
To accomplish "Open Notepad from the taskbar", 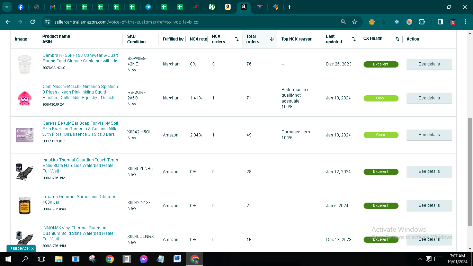I will (x=161, y=259).
